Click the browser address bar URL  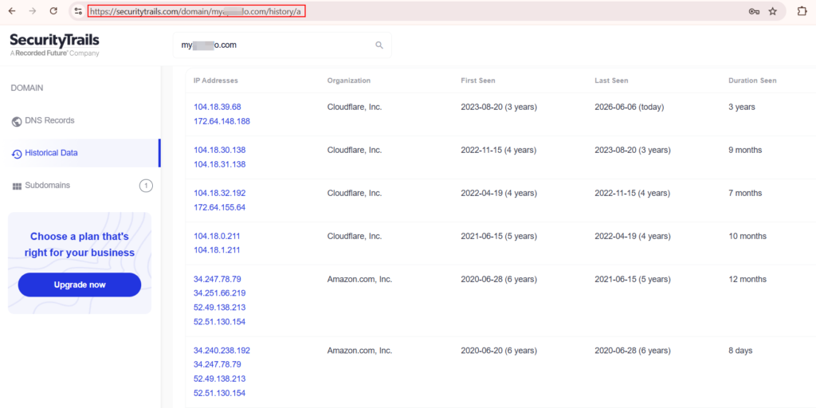196,11
